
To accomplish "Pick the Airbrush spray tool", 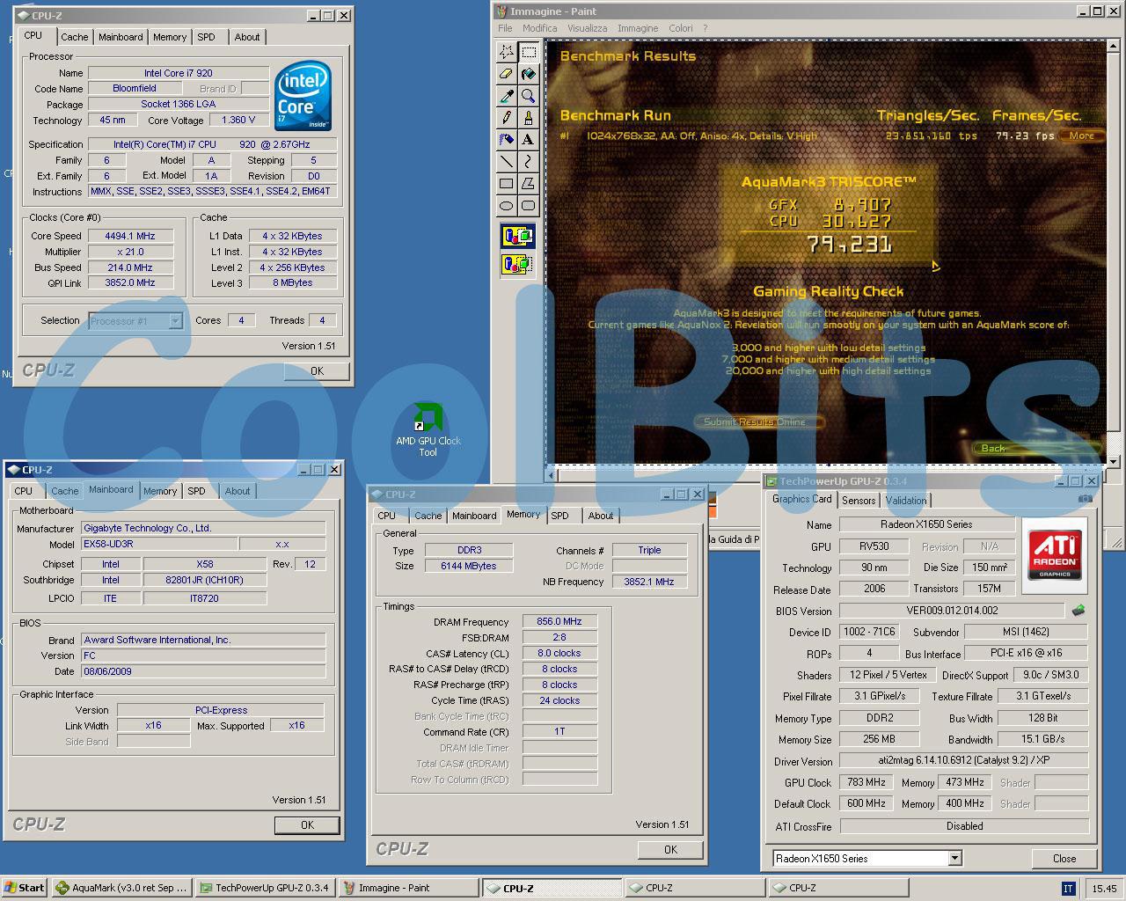I will pos(507,139).
